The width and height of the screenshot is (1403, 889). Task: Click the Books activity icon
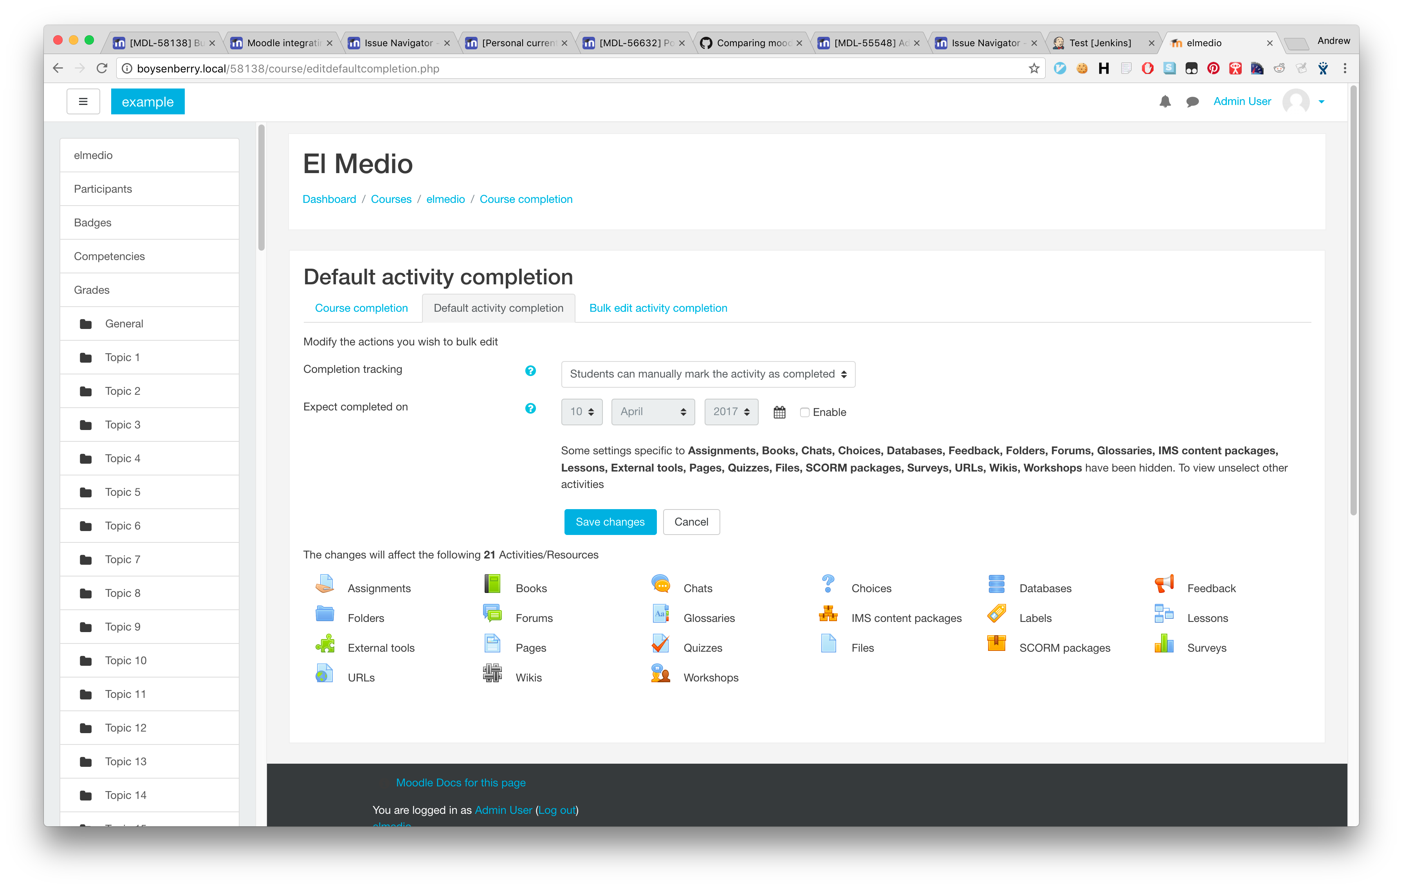point(492,584)
